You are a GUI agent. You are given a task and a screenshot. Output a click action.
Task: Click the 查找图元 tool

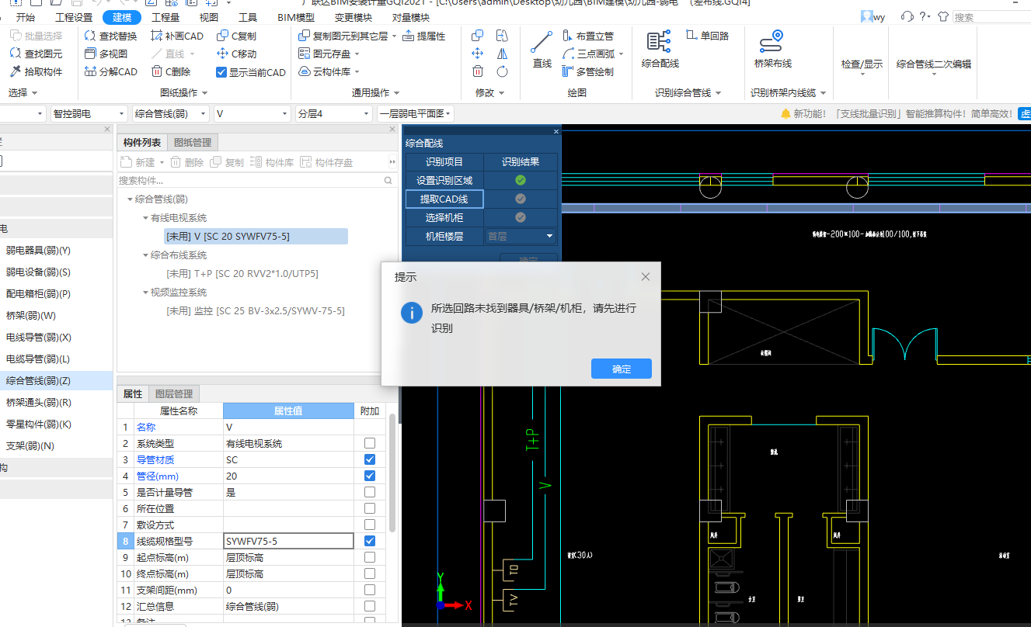tap(36, 54)
